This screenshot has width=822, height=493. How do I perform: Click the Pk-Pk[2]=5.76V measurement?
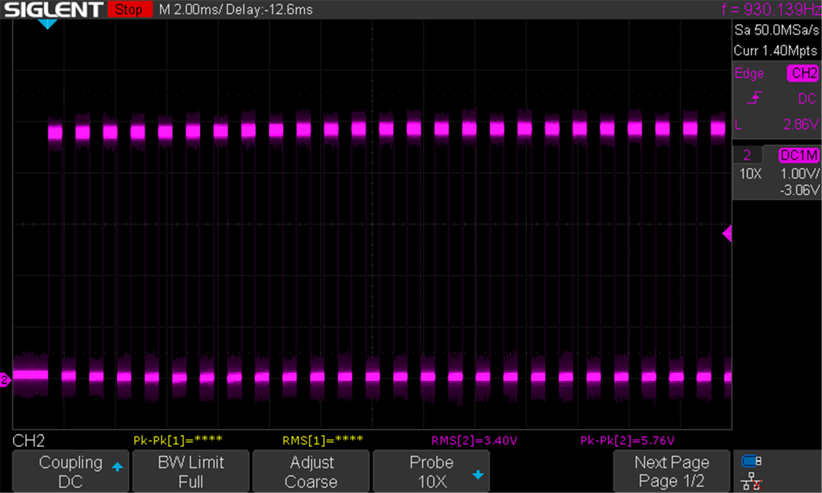click(627, 440)
